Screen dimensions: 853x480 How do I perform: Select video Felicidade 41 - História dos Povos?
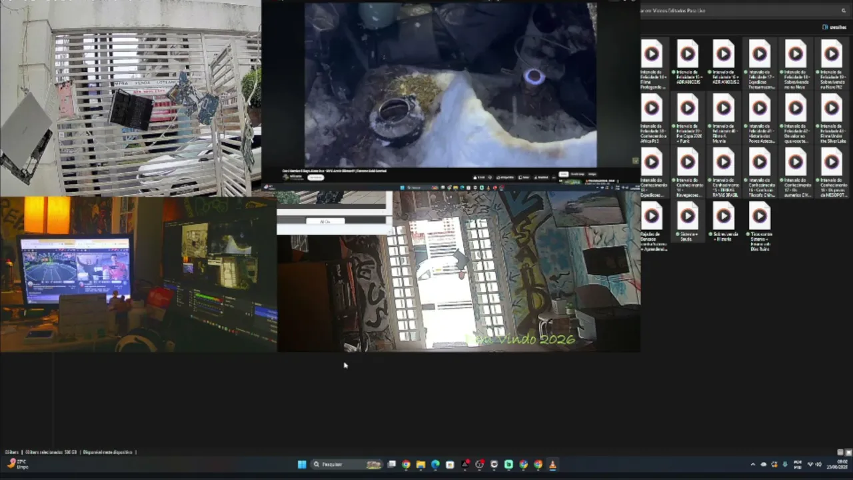tap(760, 119)
